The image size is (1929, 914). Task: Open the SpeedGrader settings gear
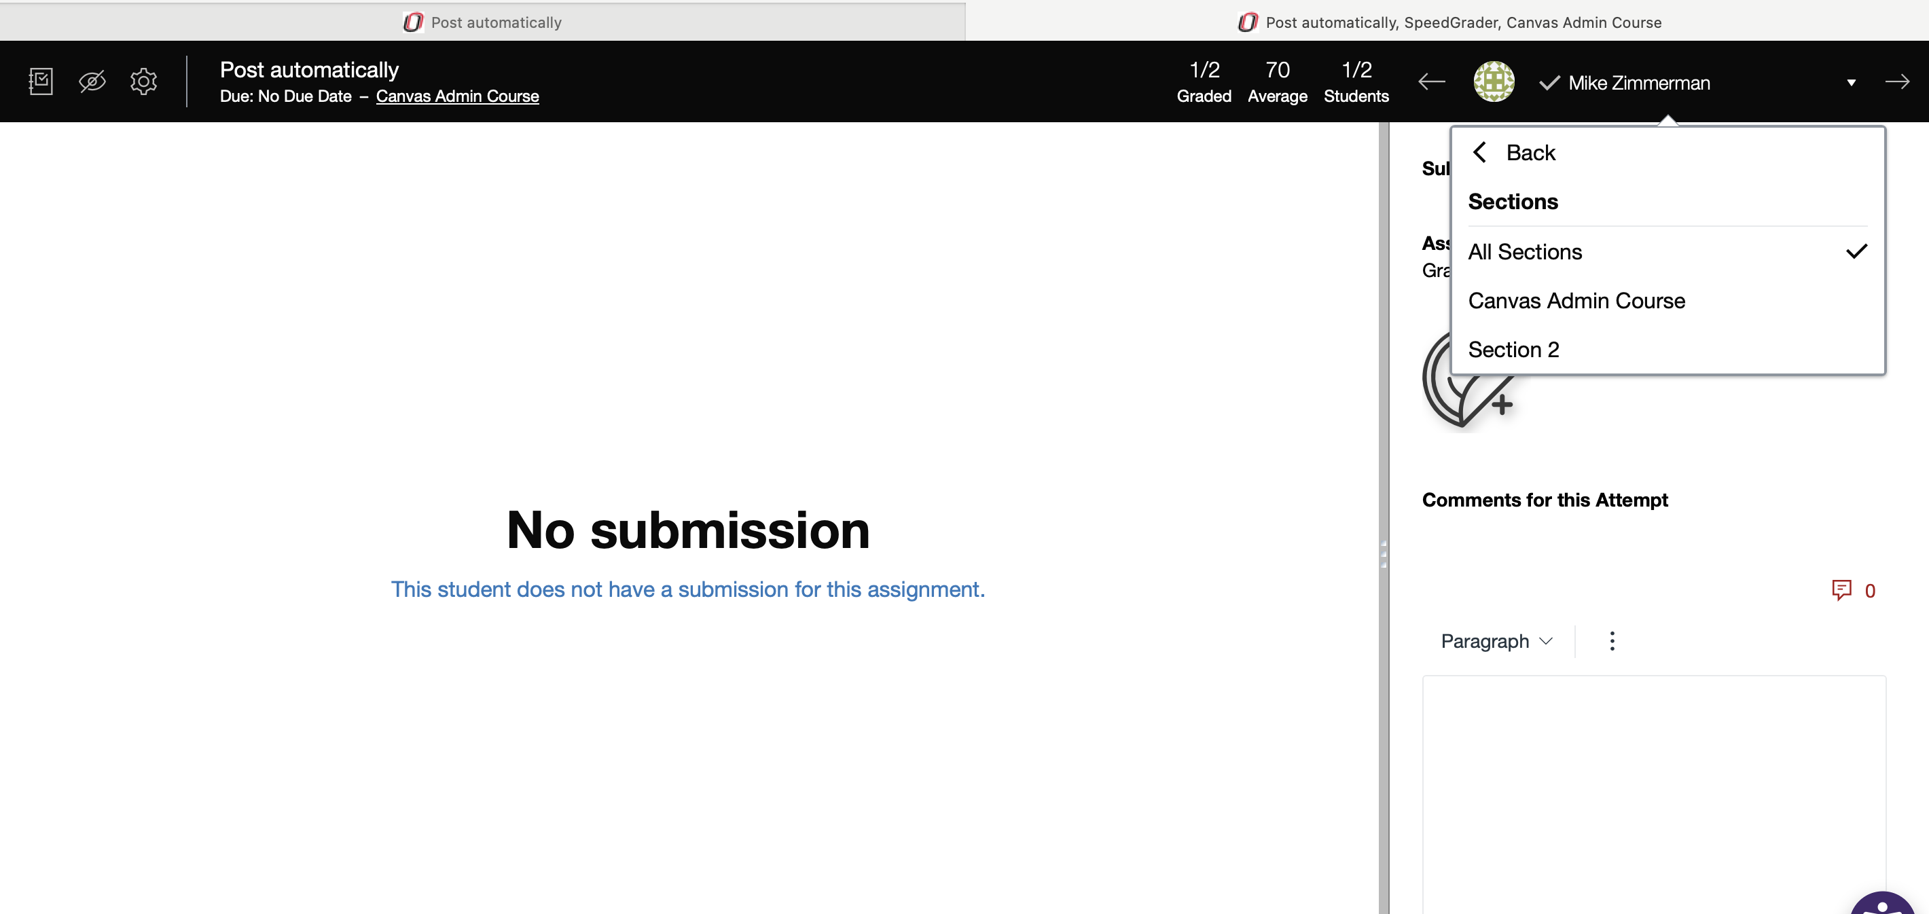coord(143,81)
